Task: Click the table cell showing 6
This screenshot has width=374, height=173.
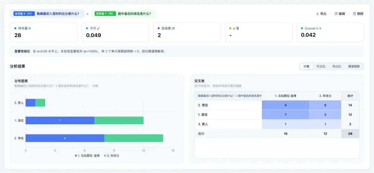Action: pyautogui.click(x=325, y=105)
